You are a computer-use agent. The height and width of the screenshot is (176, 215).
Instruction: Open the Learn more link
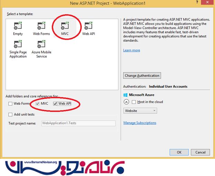[132, 50]
